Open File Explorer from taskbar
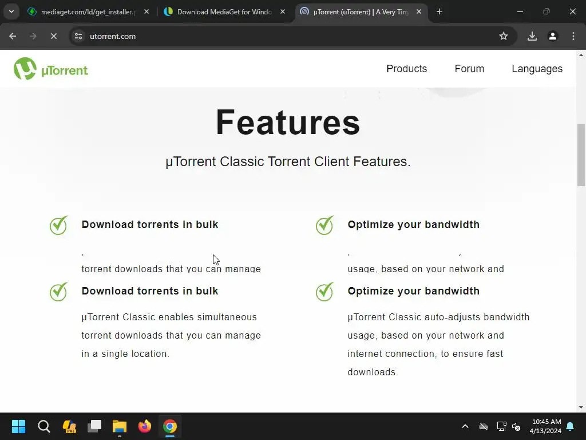Screen dimensions: 586x440 click(120, 426)
